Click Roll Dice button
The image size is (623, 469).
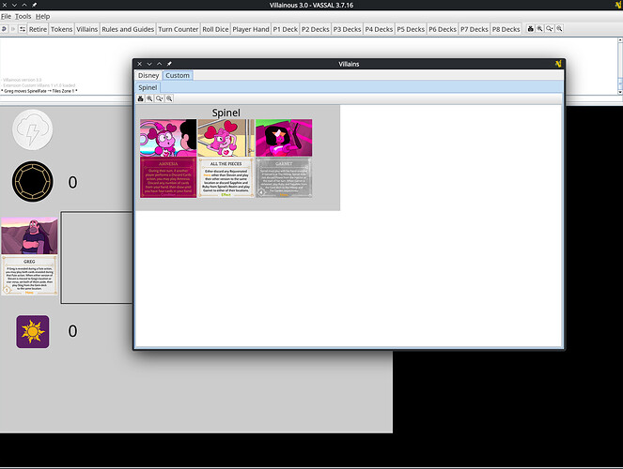215,29
